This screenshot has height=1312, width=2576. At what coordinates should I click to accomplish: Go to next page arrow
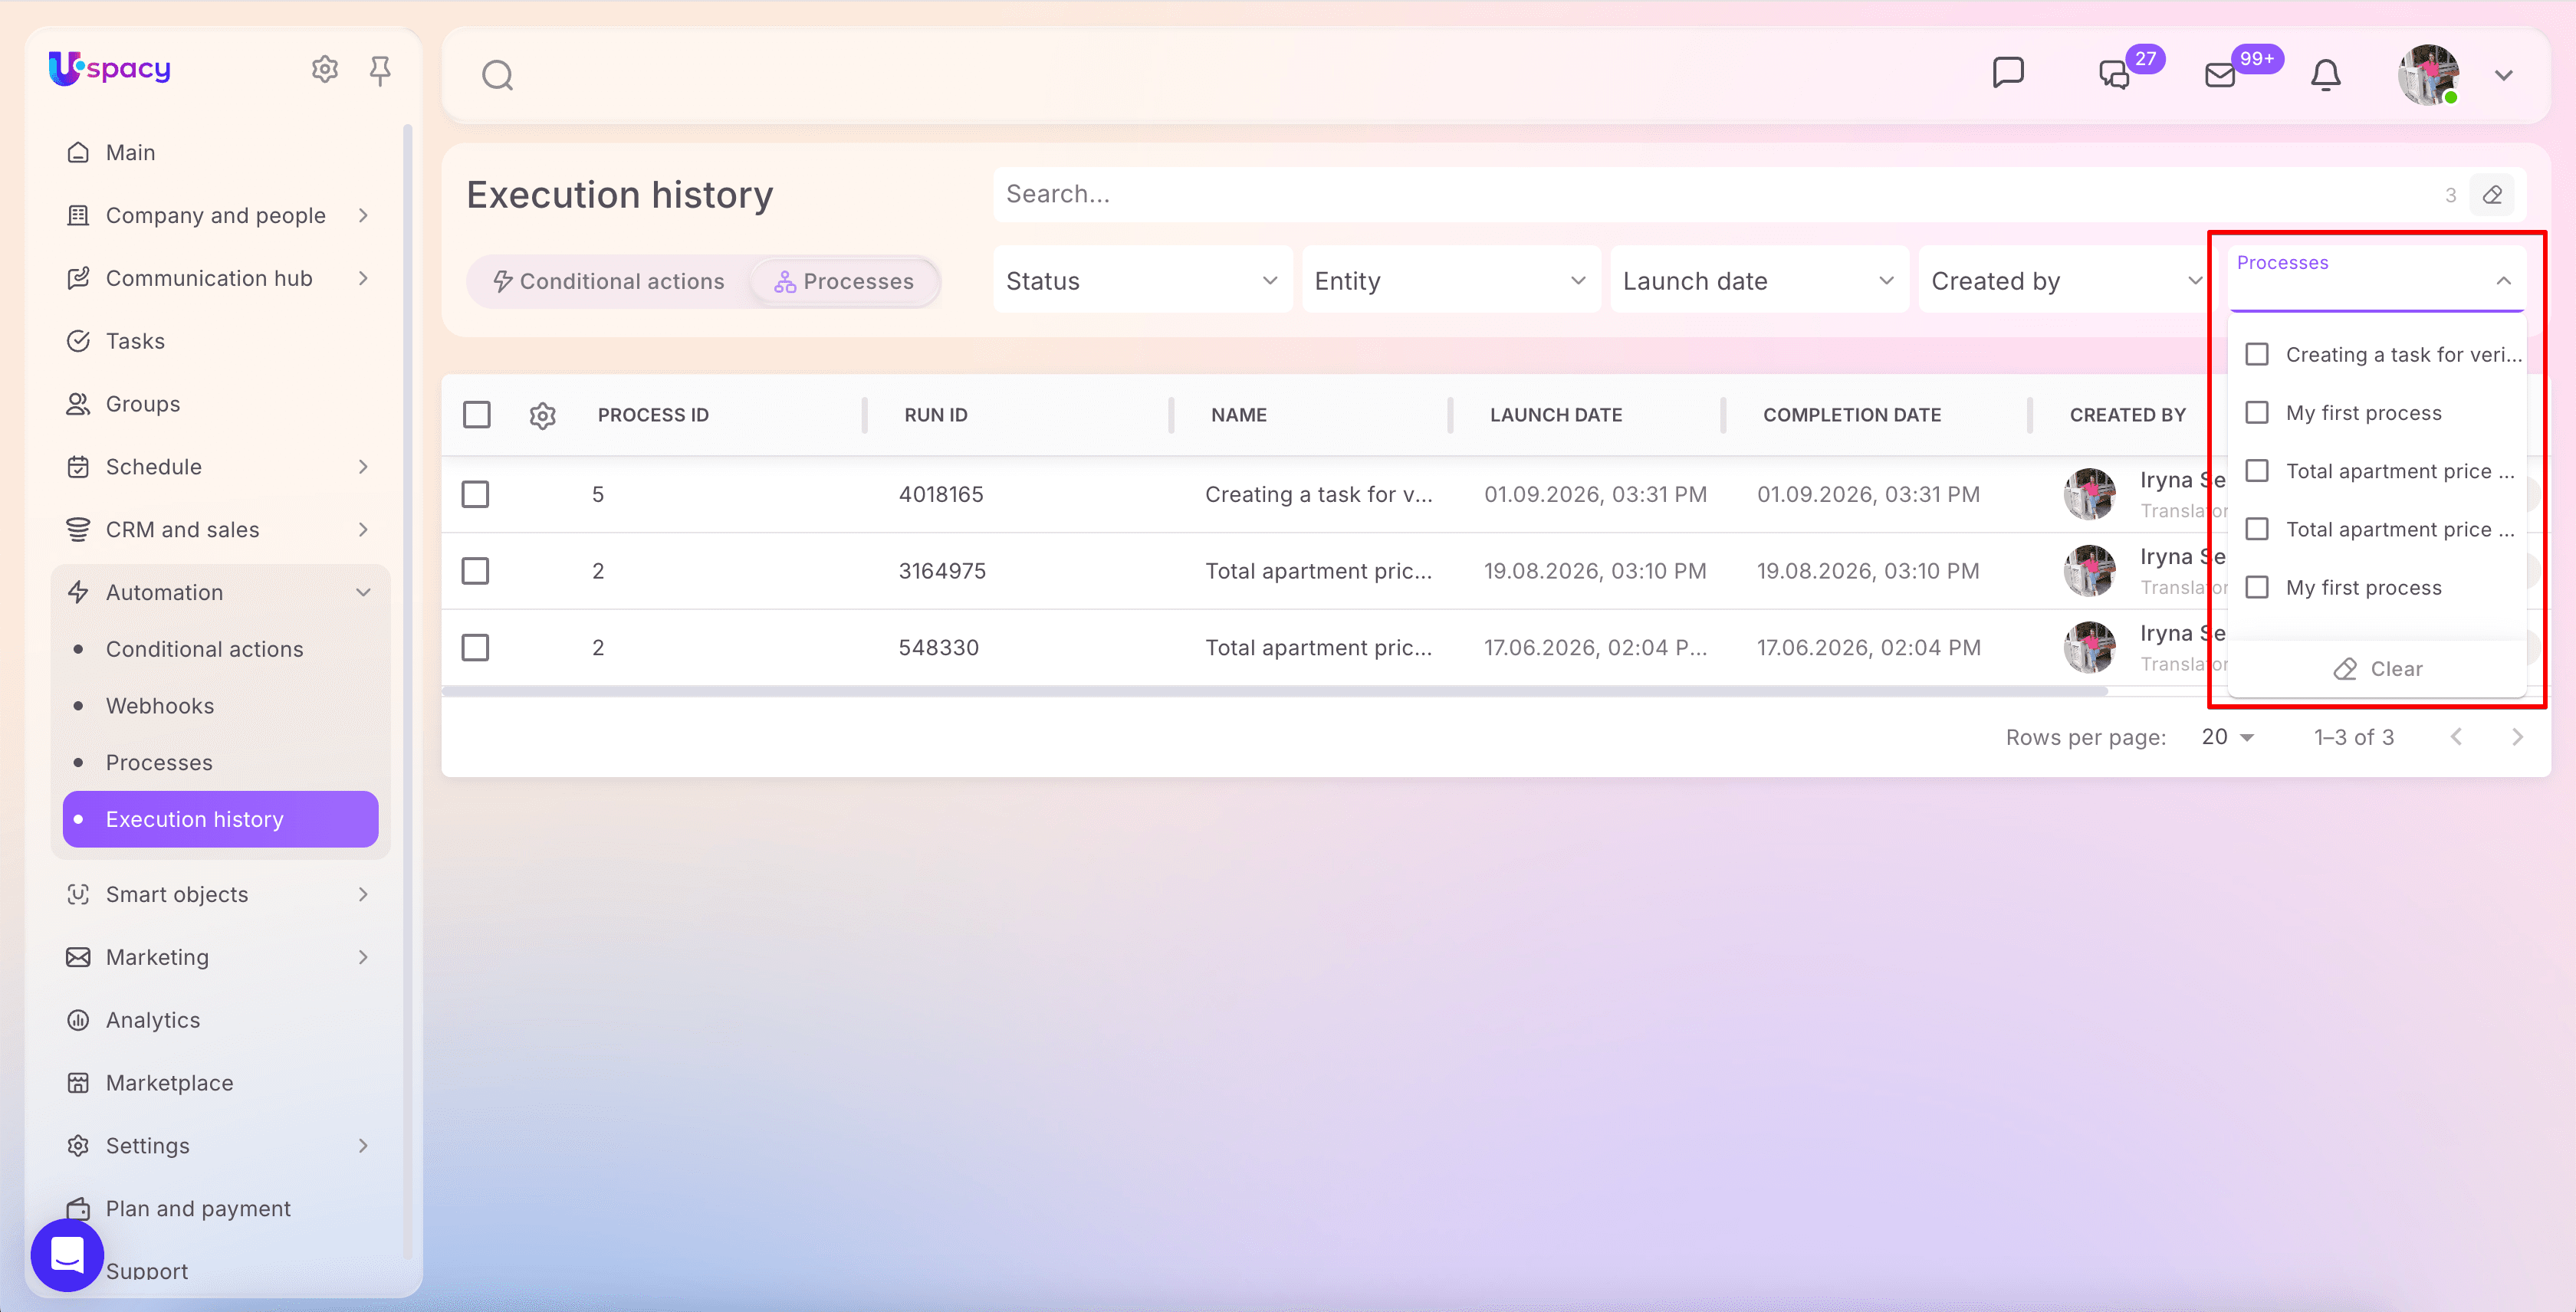(x=2517, y=737)
